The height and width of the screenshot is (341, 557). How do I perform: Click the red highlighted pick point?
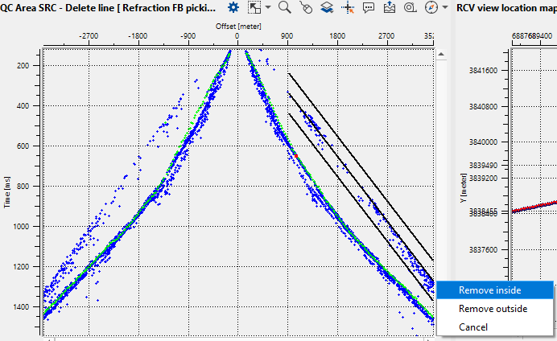[x=295, y=155]
